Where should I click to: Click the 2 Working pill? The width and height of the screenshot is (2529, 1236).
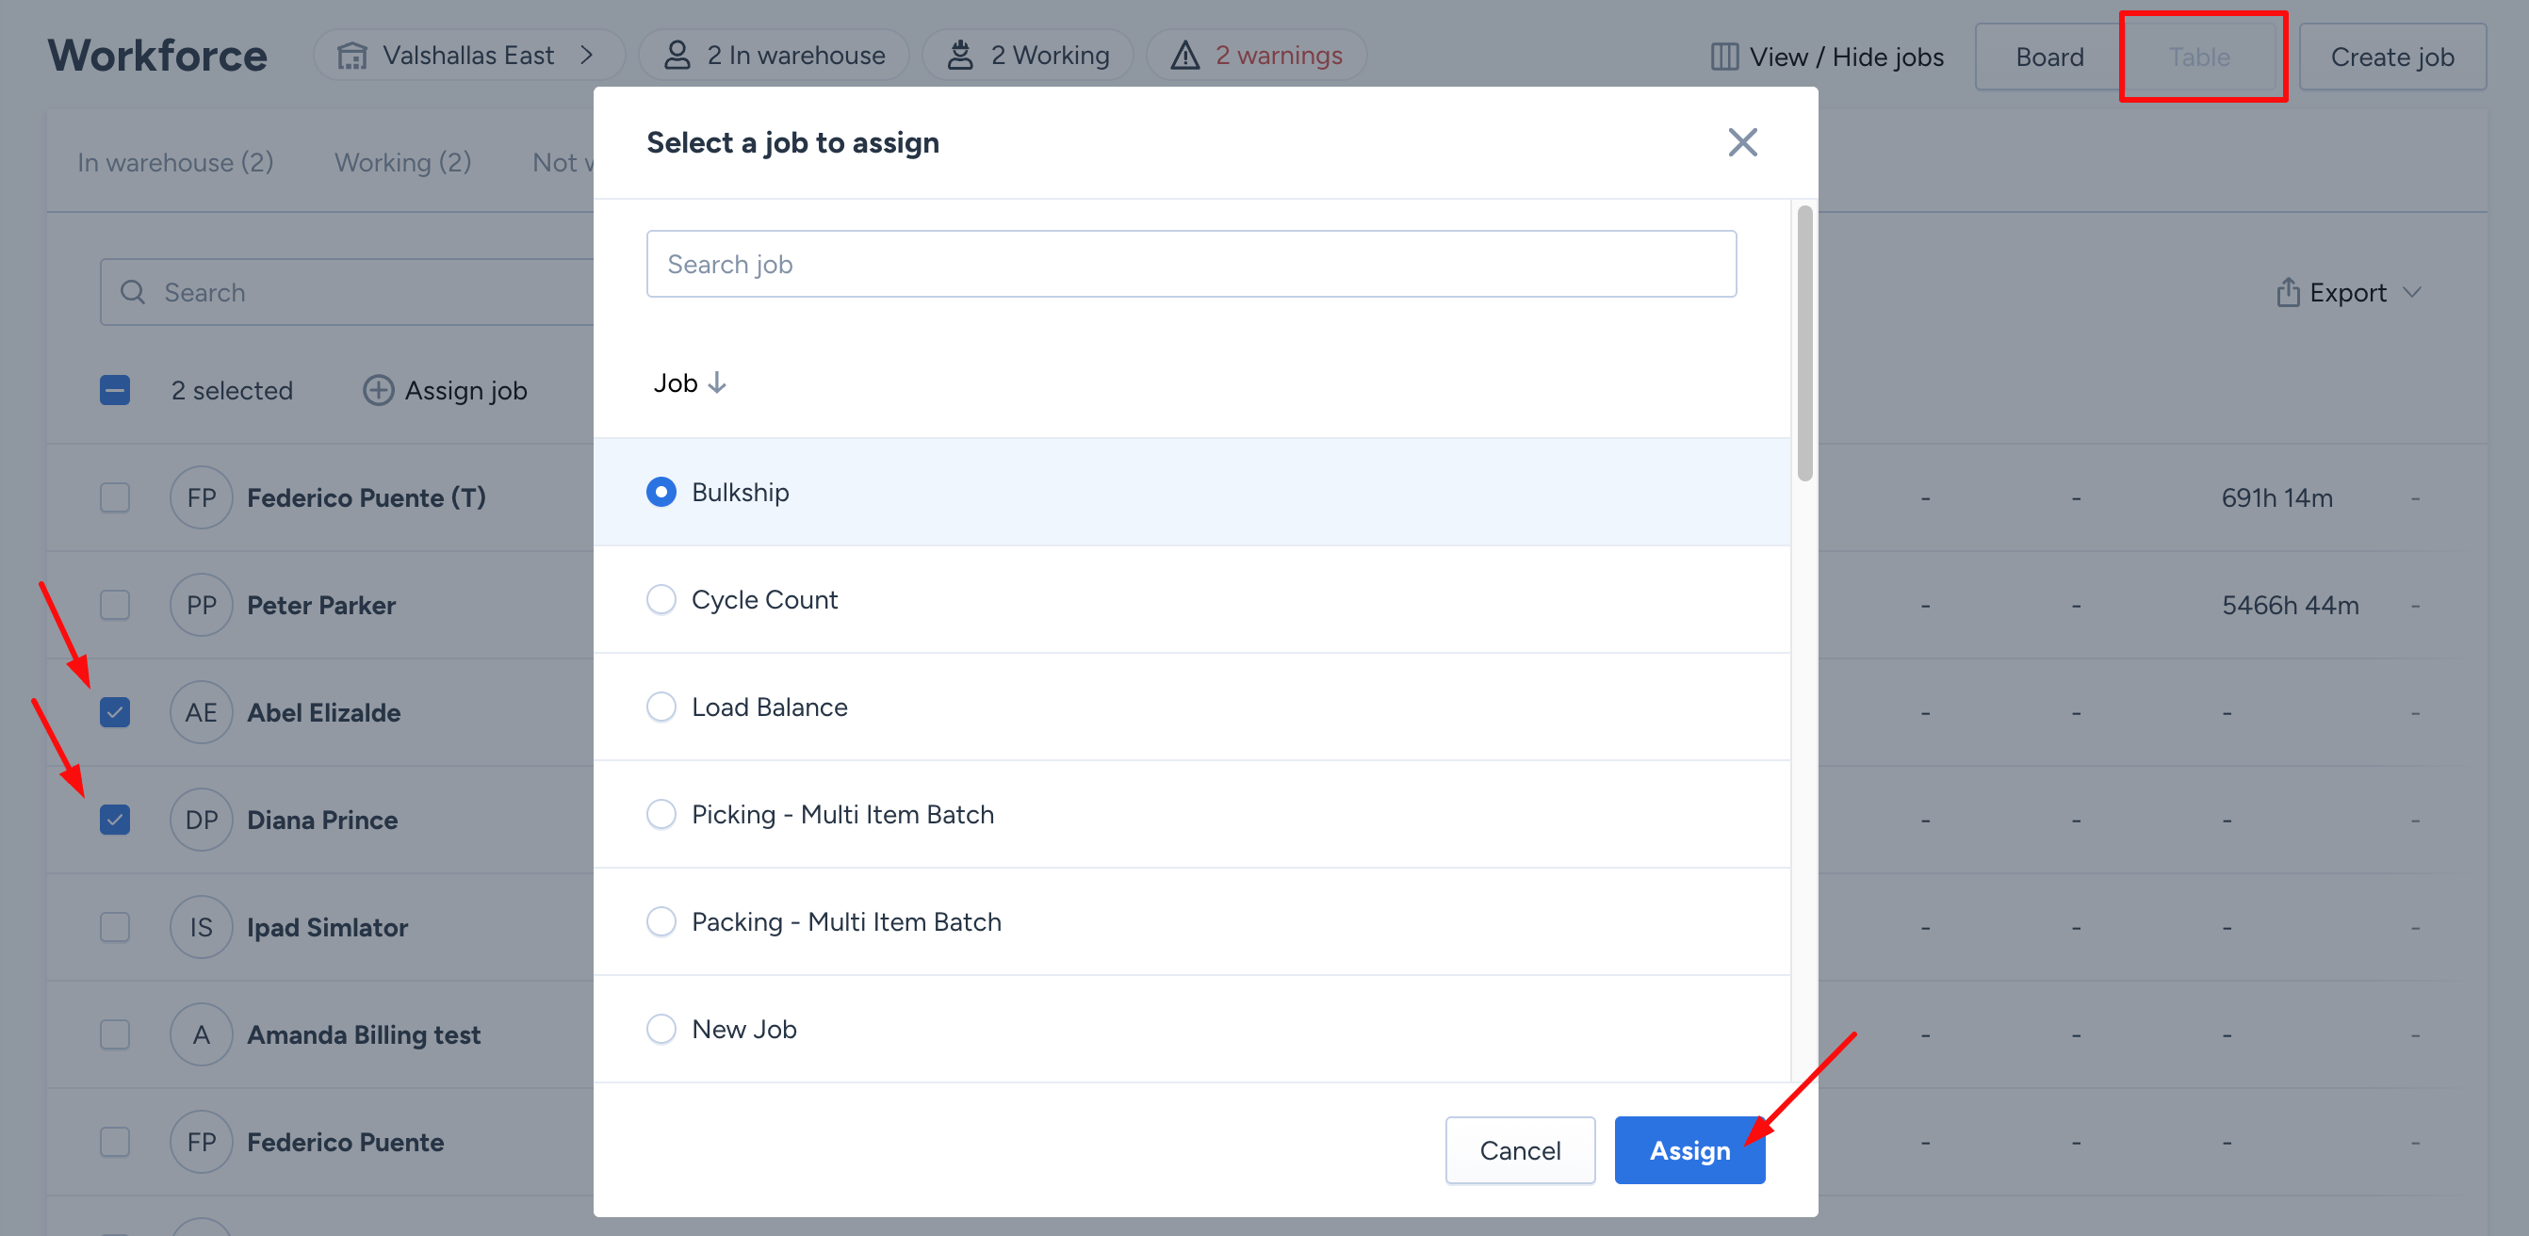[1028, 56]
